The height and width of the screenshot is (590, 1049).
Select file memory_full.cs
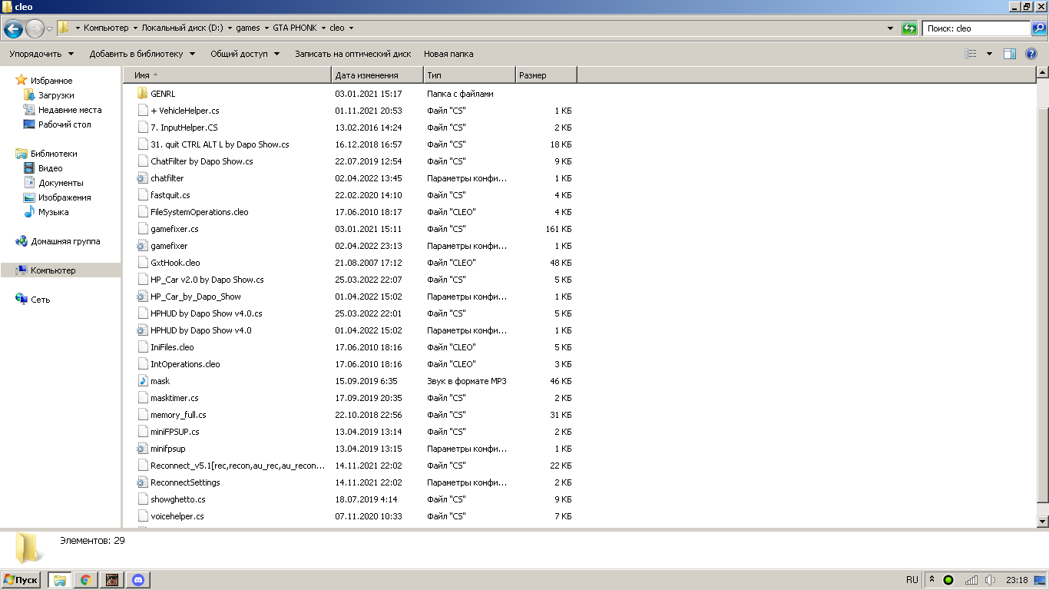point(178,415)
